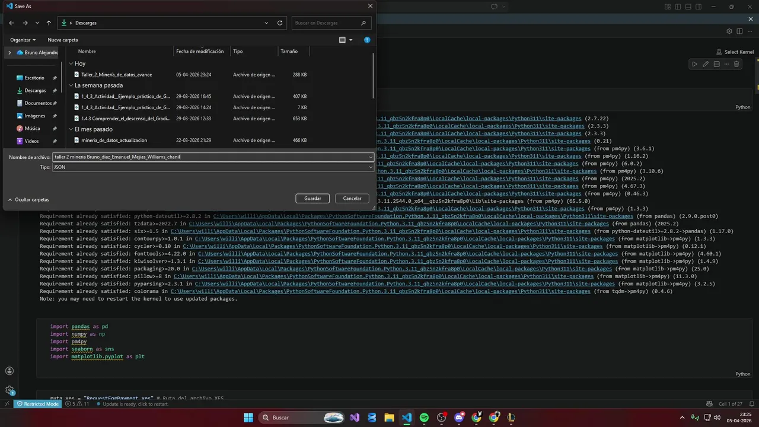Open problems indicator showing 5 errors 11 warnings
Viewport: 759px width, 427px height.
pyautogui.click(x=77, y=404)
